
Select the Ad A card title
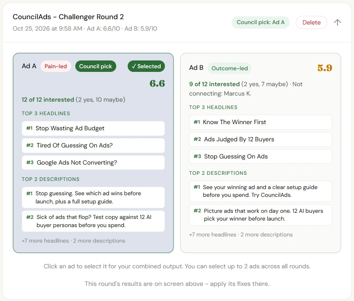pyautogui.click(x=29, y=66)
